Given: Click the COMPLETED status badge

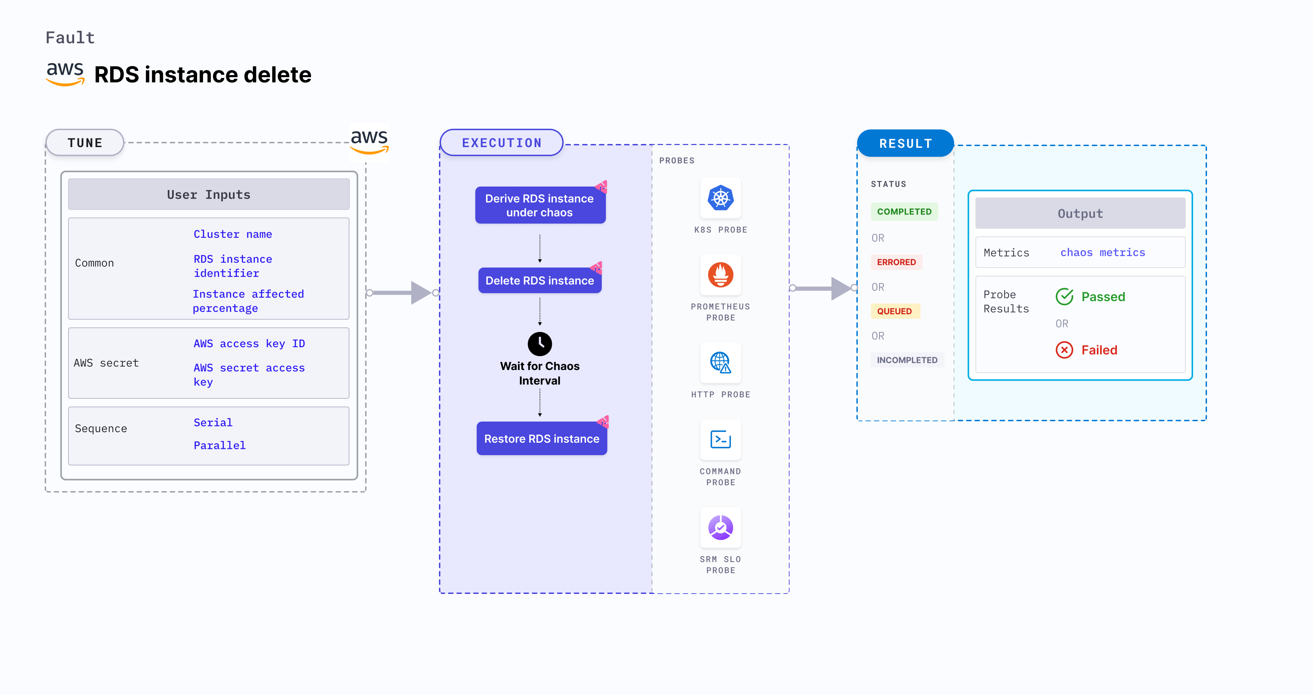Looking at the screenshot, I should pos(904,211).
